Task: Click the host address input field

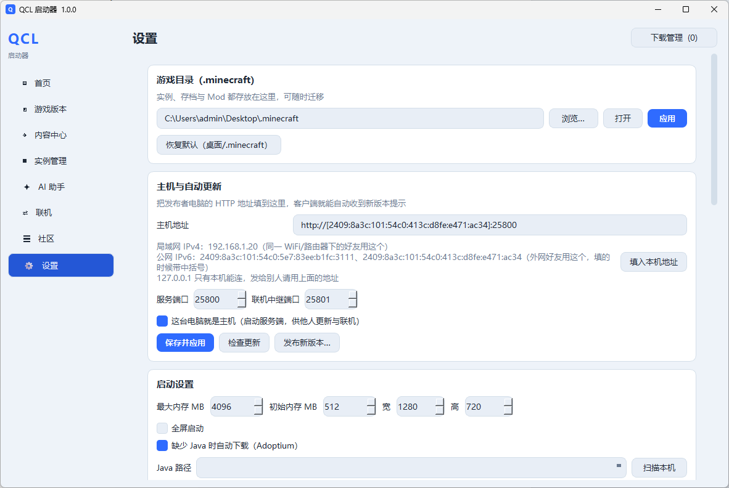Action: [x=490, y=225]
